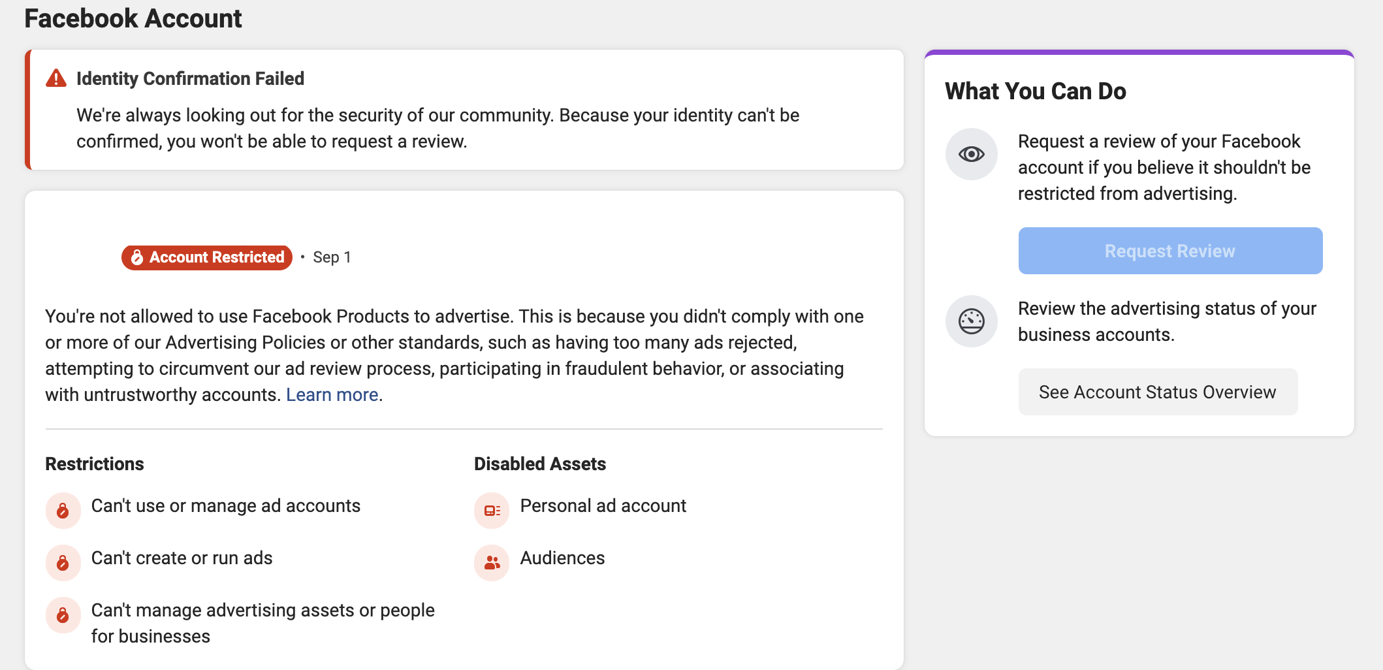Follow the Learn more link
This screenshot has height=670, width=1383.
(332, 394)
